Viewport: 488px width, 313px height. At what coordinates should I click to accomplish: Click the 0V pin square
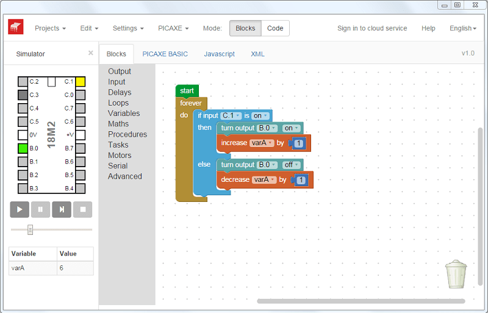tap(23, 135)
